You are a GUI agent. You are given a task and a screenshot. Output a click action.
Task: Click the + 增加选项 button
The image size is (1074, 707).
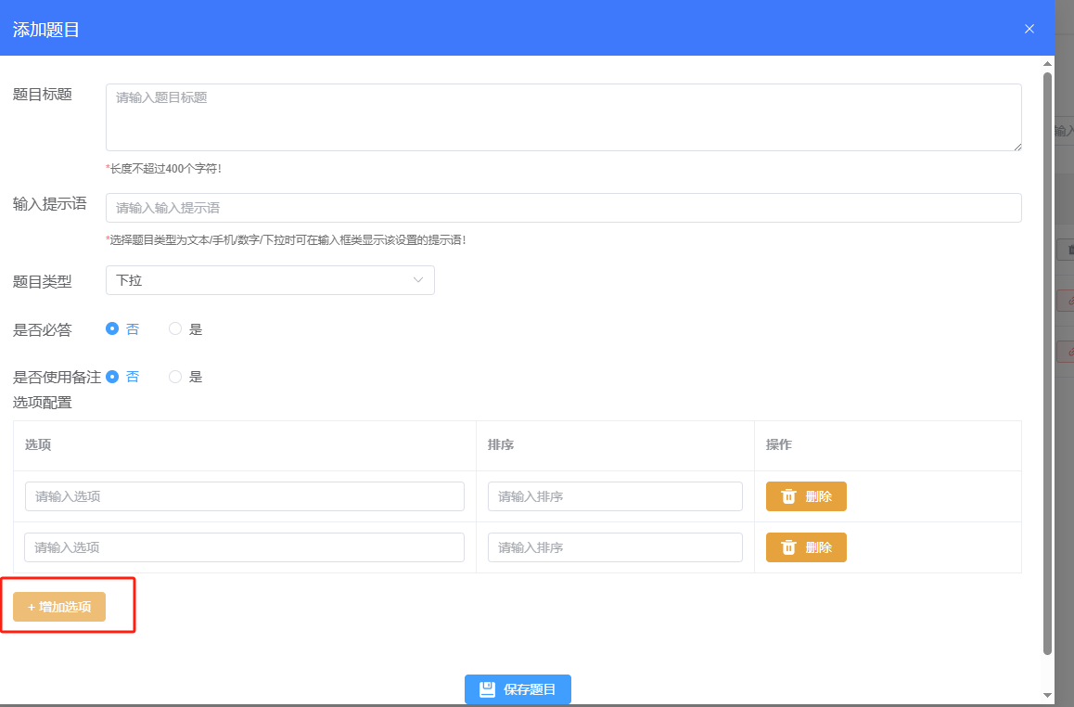pyautogui.click(x=59, y=607)
